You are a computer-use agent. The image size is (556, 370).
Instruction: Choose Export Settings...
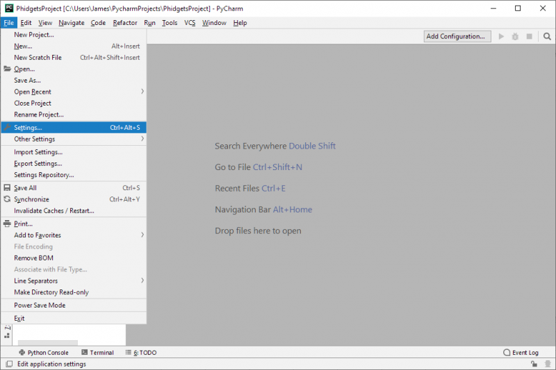[x=74, y=163]
